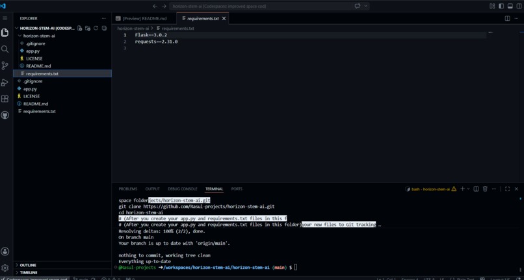This screenshot has height=280, width=524.
Task: Click line 1 Flask==3.0.2 in editor
Action: click(151, 34)
